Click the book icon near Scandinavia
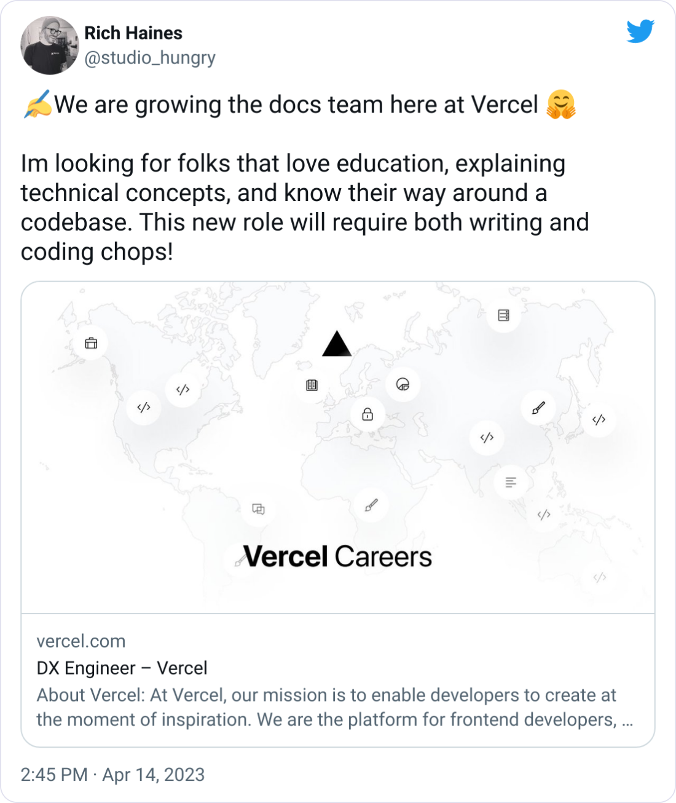Screen dimensions: 676x803 tap(312, 385)
